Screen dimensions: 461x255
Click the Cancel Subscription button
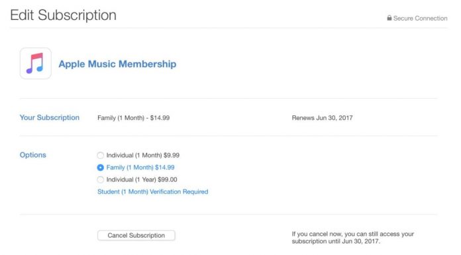[x=136, y=235]
